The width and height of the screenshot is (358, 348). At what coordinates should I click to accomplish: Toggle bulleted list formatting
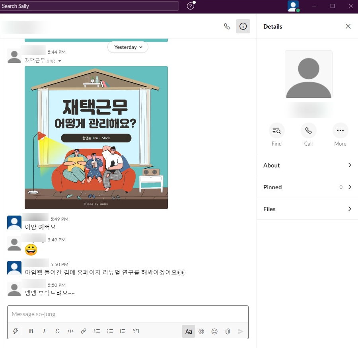click(110, 331)
